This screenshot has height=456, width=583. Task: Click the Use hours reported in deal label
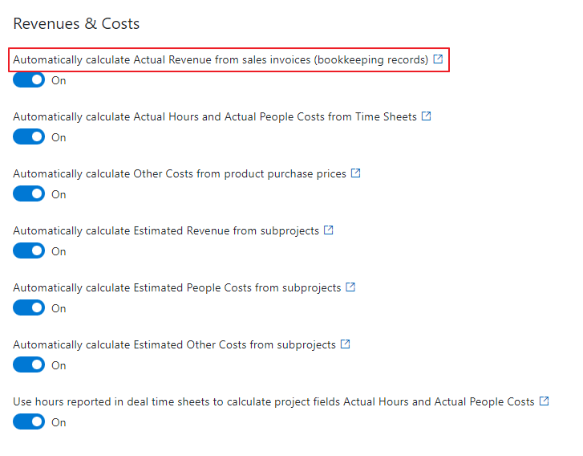(273, 401)
